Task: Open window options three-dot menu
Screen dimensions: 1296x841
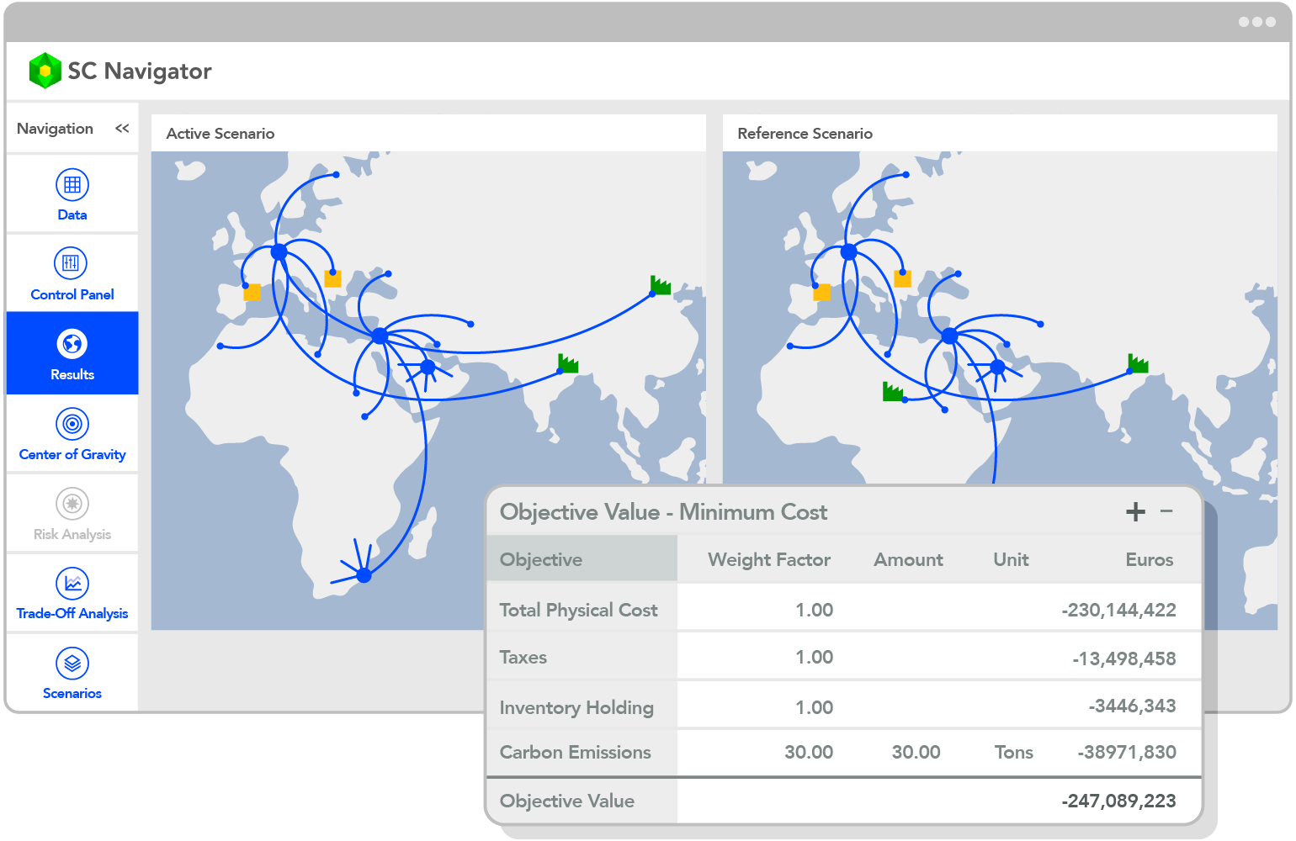Action: pos(1256,22)
